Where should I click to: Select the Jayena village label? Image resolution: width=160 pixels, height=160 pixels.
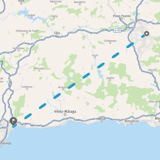(110, 78)
